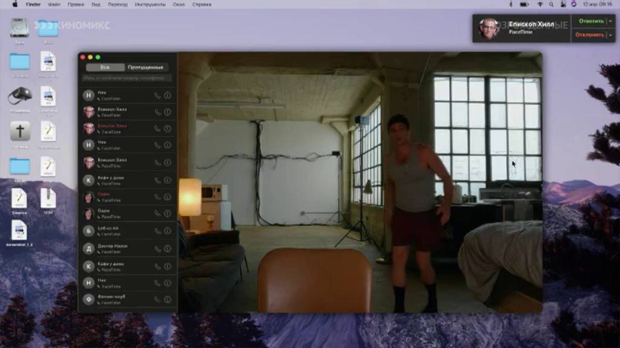Open the cross icon app on desktop
620x348 pixels.
(x=20, y=131)
